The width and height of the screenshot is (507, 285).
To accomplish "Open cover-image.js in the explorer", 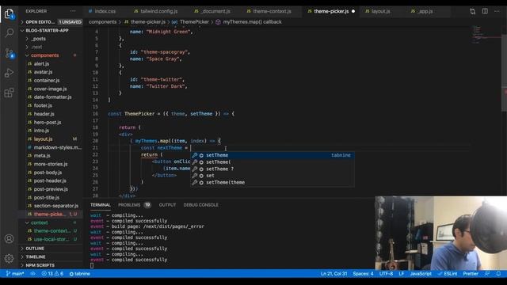I will pos(51,89).
